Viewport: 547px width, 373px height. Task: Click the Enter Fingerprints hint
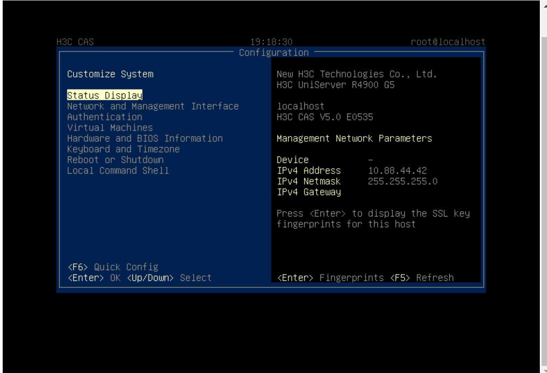331,278
